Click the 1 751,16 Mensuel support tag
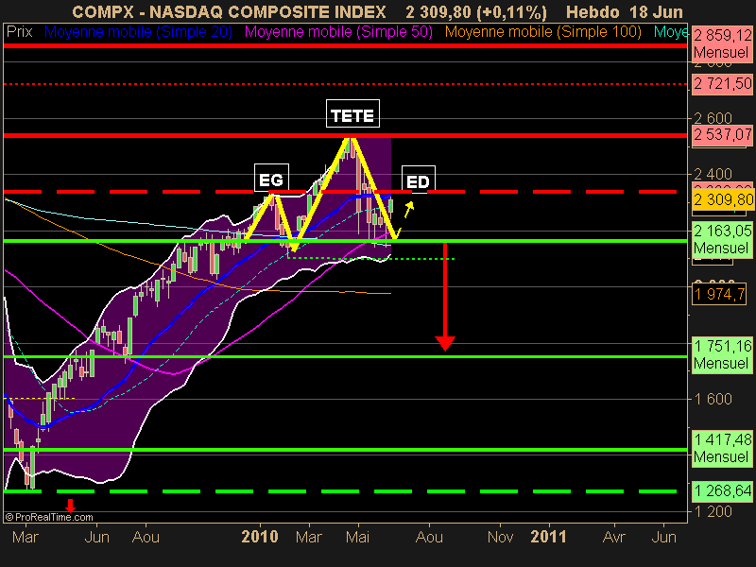The width and height of the screenshot is (756, 567). pyautogui.click(x=722, y=354)
